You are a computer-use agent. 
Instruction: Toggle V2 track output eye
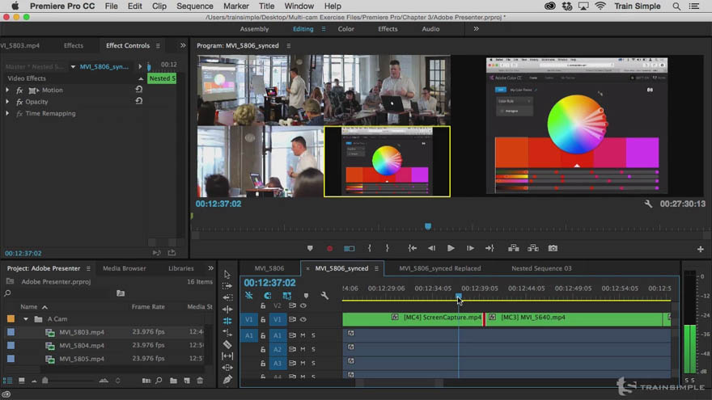pos(303,305)
